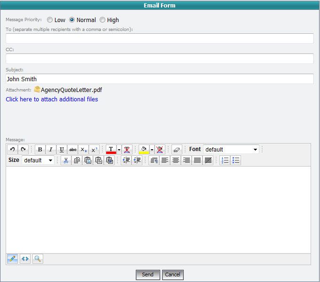
Task: Apply superscript formatting
Action: [x=94, y=150]
